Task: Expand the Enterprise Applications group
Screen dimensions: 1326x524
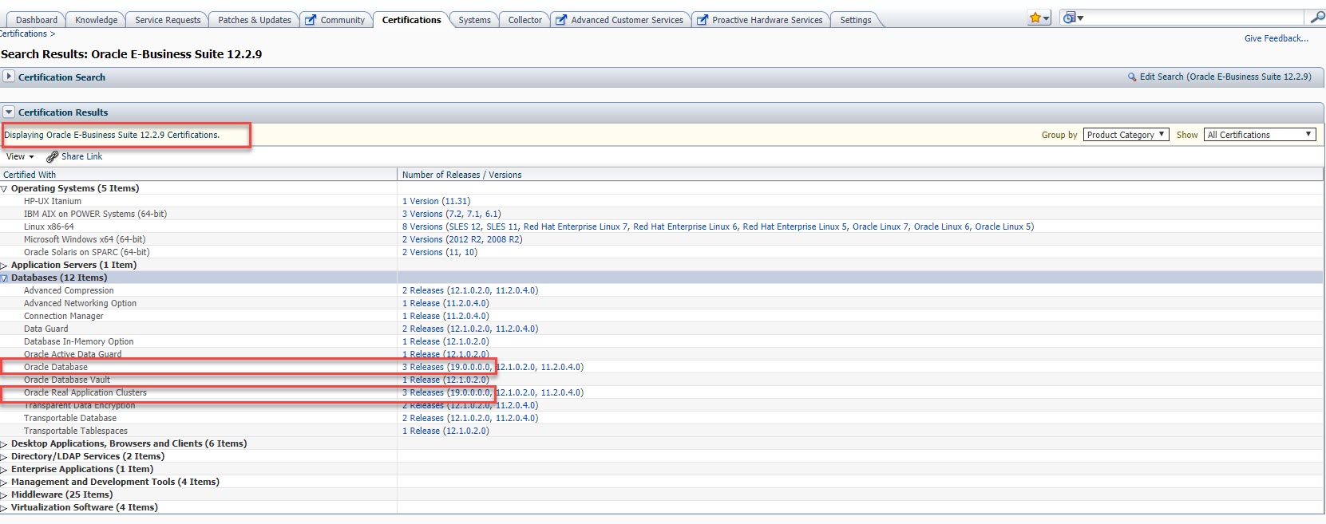Action: click(4, 470)
